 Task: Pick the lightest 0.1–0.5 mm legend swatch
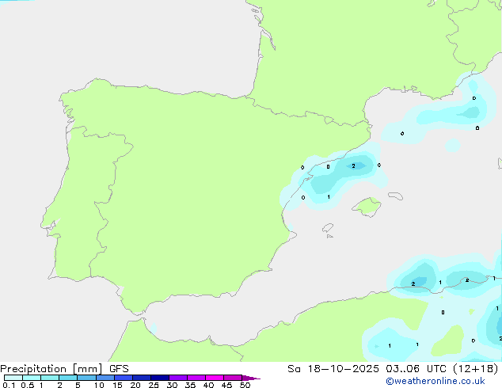pyautogui.click(x=13, y=378)
